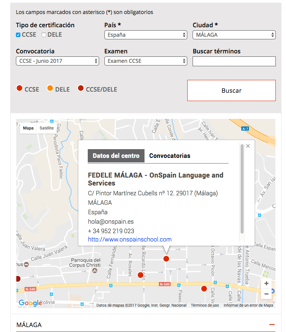Click the MÁLAGA section heading
This screenshot has width=286, height=332.
[x=29, y=325]
